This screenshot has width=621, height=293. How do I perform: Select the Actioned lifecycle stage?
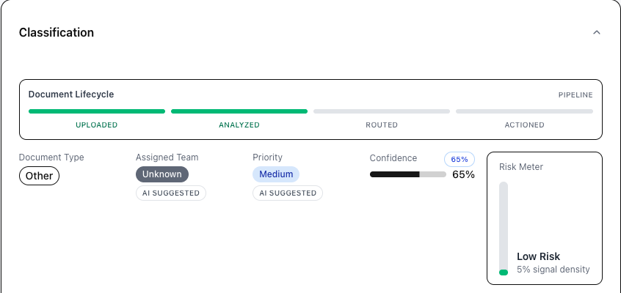pos(524,125)
